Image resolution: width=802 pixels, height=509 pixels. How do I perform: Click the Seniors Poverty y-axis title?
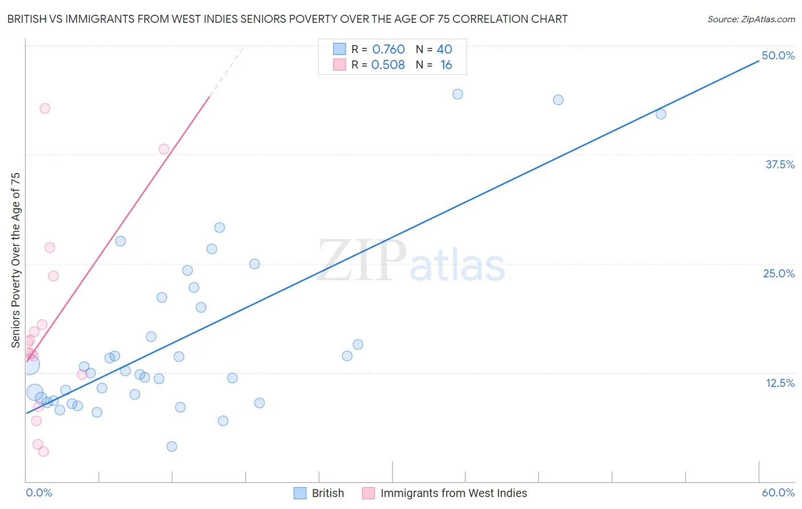15,260
